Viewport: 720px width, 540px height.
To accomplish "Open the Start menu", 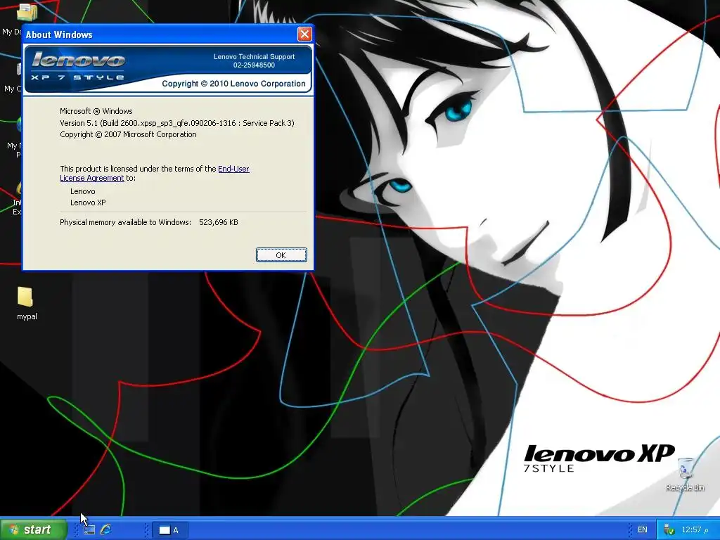I will coord(33,529).
